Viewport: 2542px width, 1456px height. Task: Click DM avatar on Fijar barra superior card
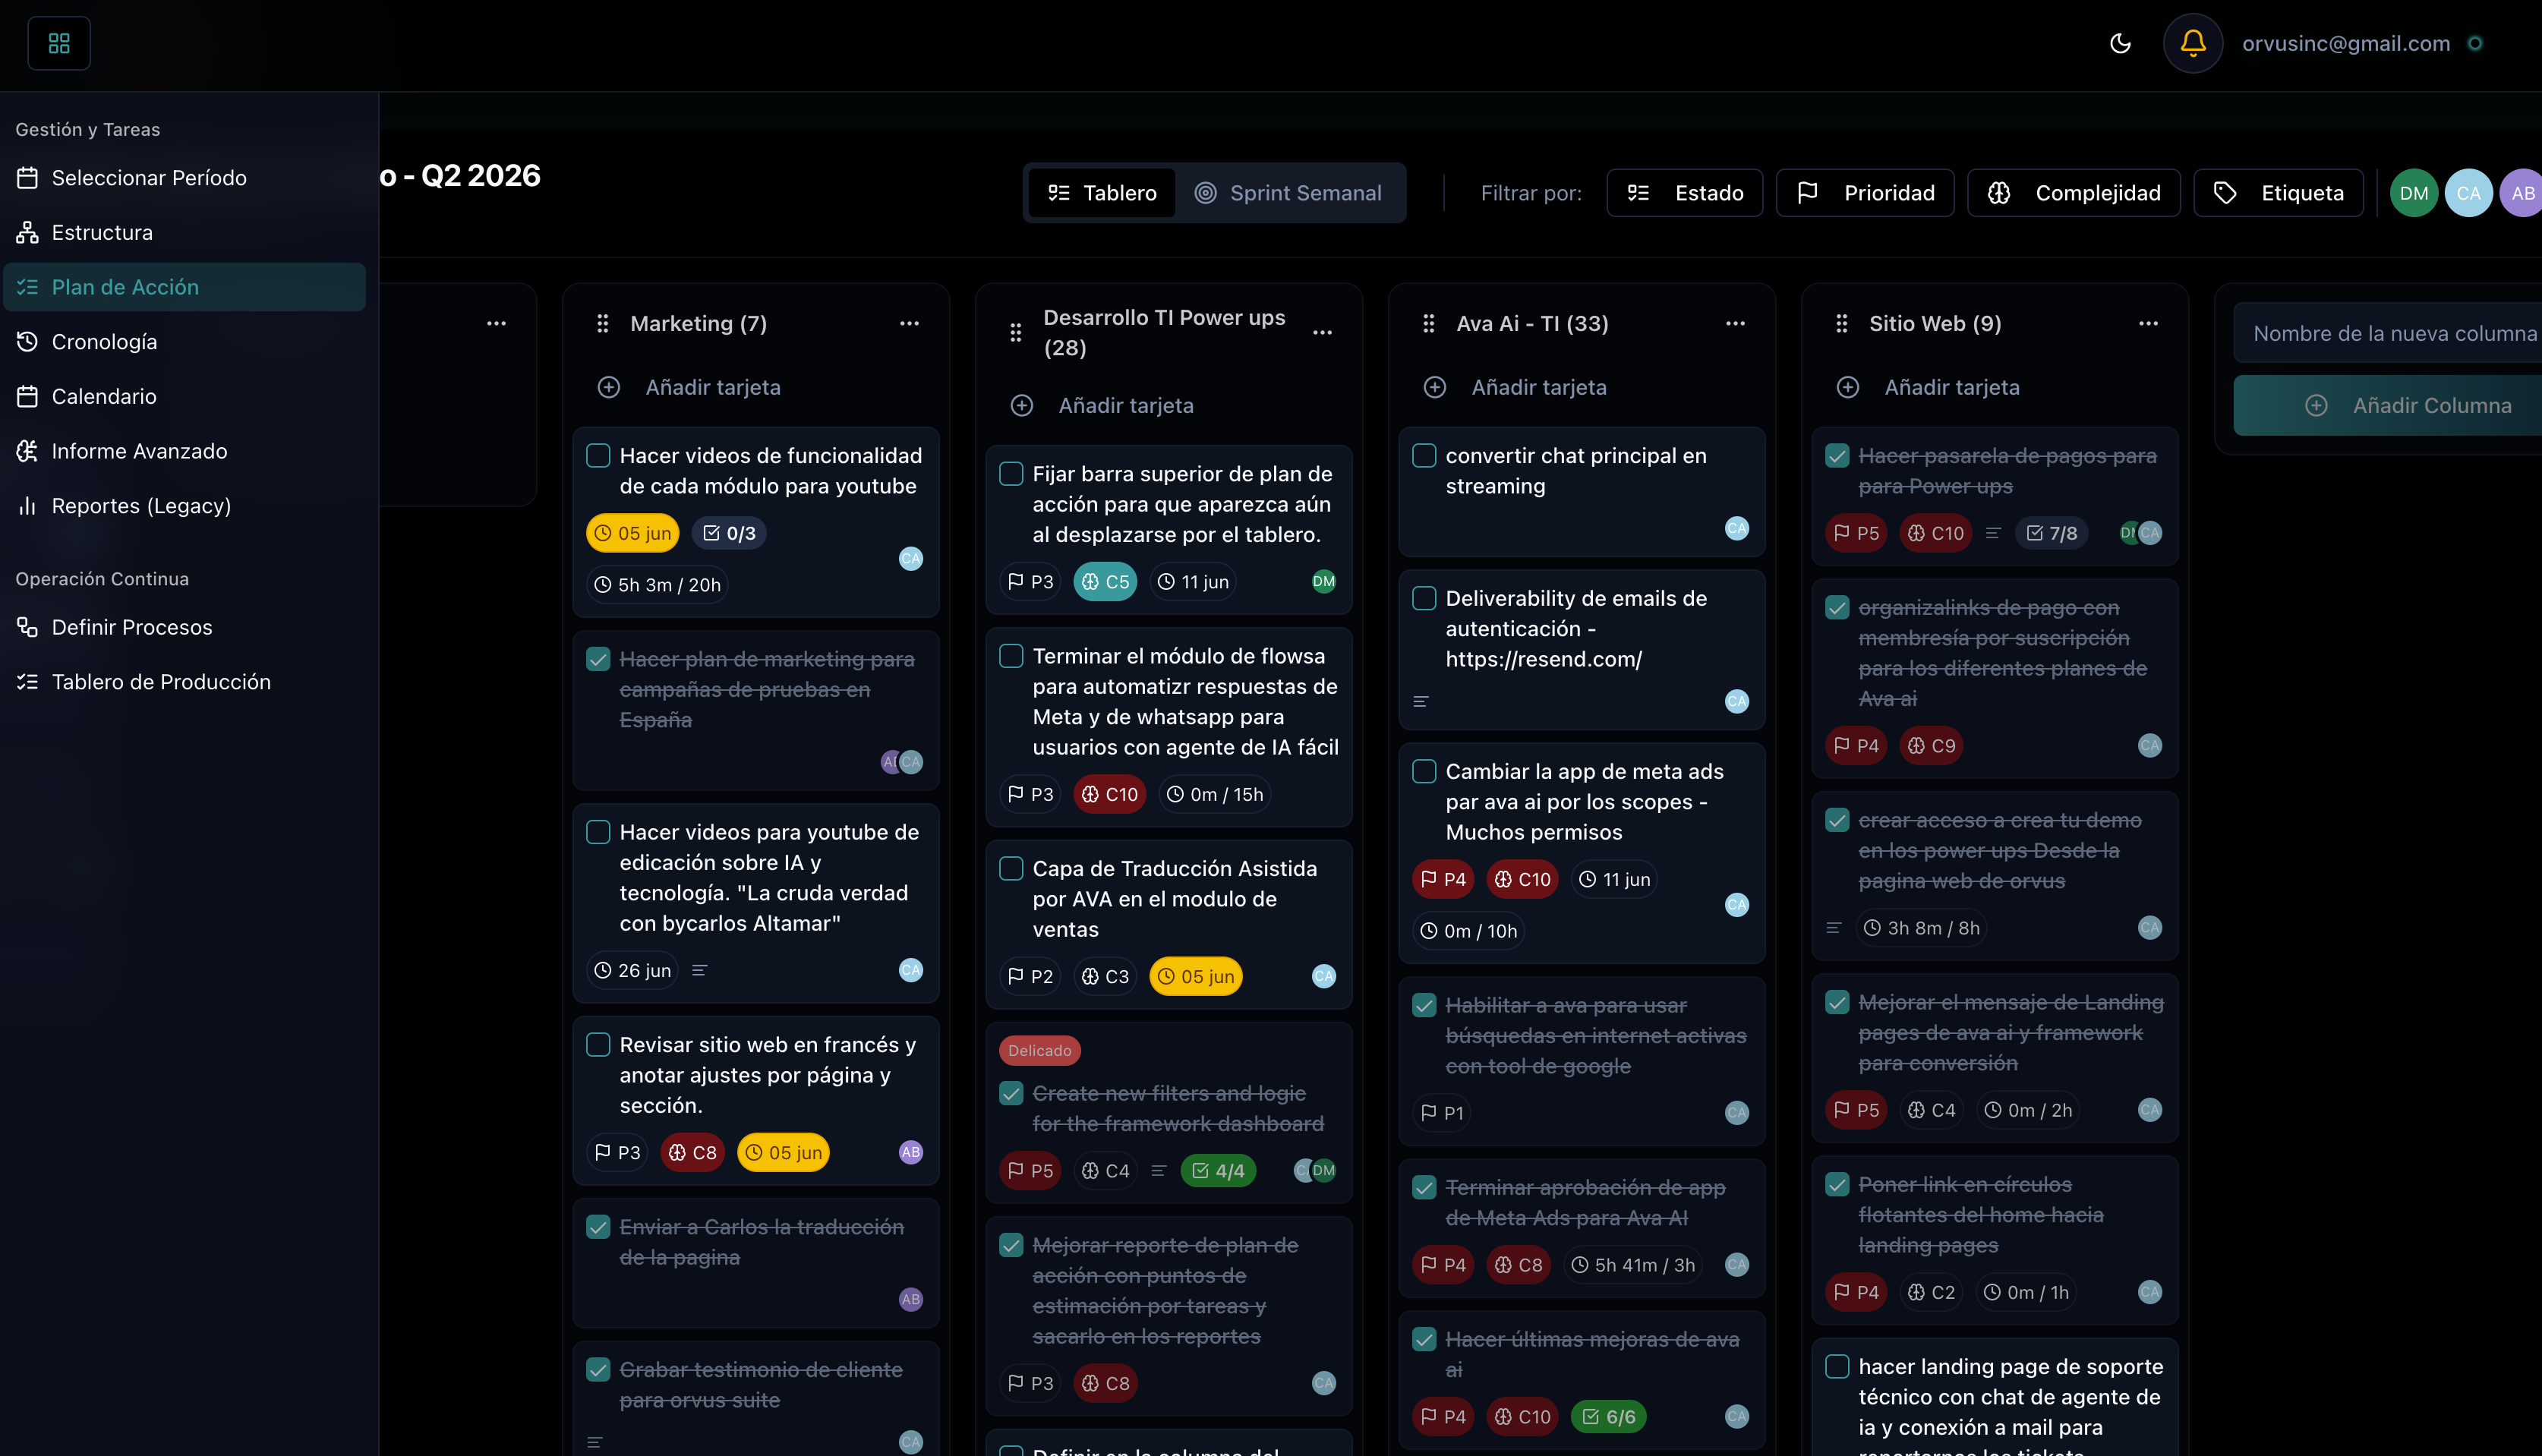pyautogui.click(x=1323, y=581)
